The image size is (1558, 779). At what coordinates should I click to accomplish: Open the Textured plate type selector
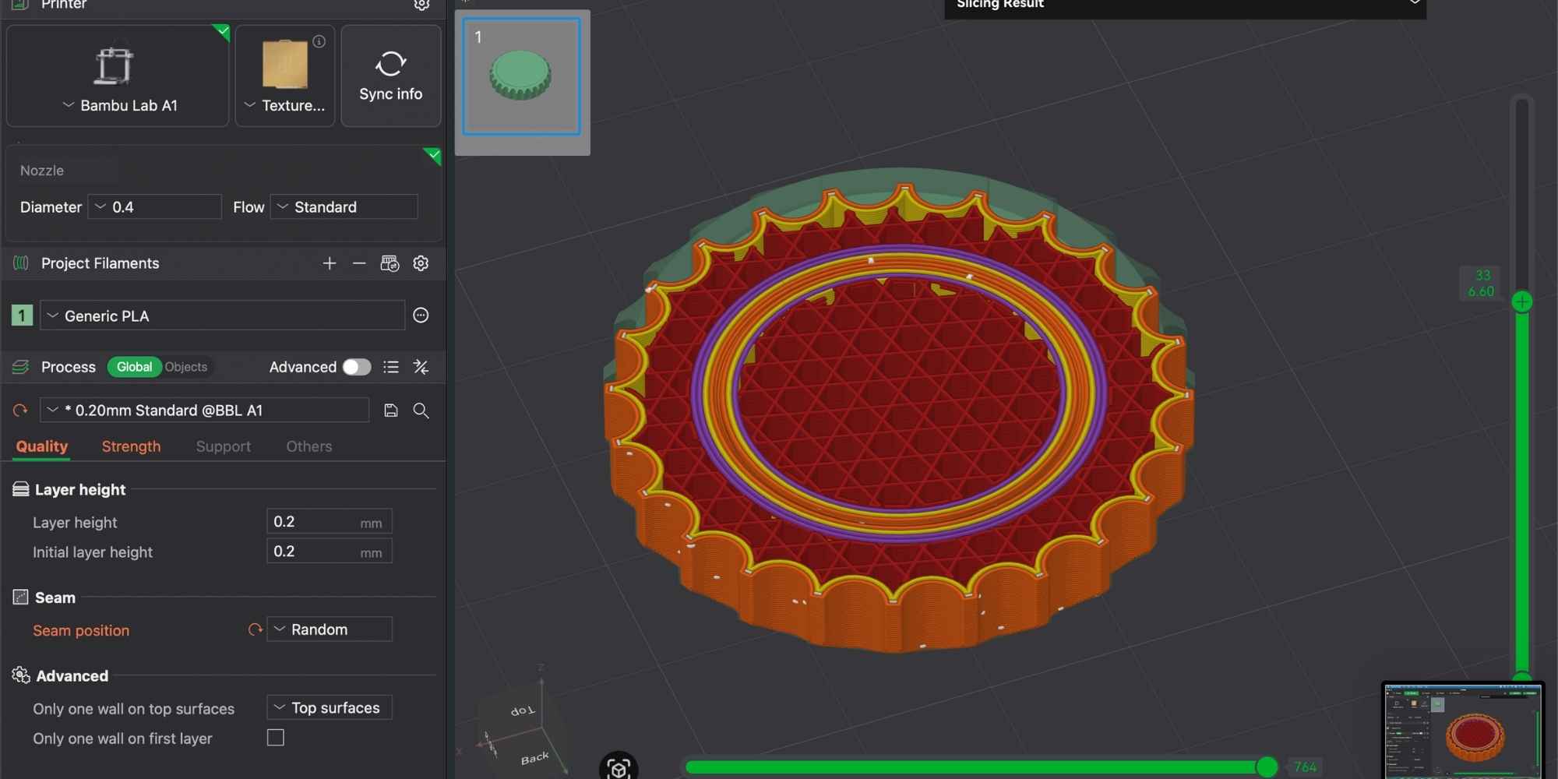tap(285, 76)
